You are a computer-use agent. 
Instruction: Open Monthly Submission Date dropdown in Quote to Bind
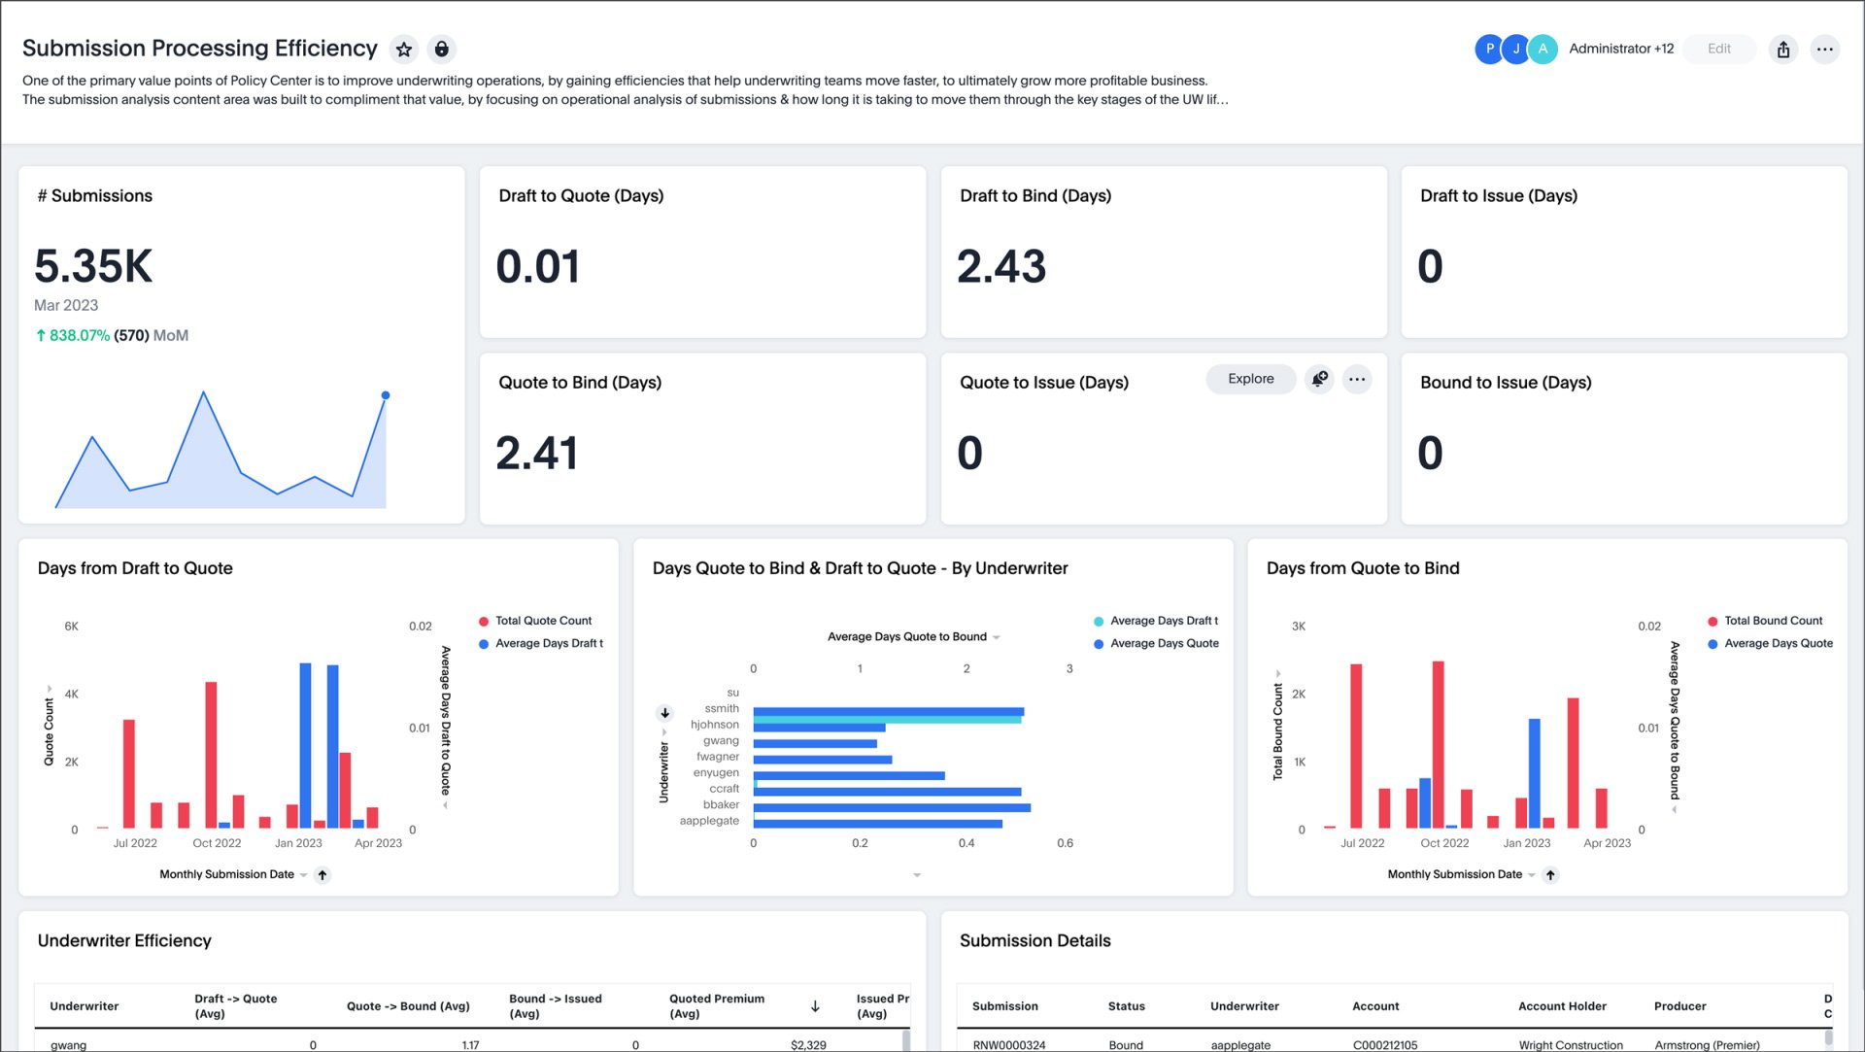pos(1532,875)
